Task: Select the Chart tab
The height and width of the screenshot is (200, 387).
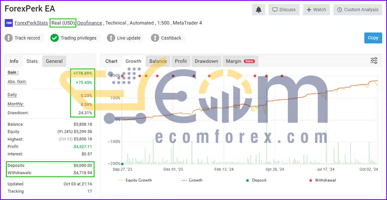Action: pyautogui.click(x=111, y=61)
